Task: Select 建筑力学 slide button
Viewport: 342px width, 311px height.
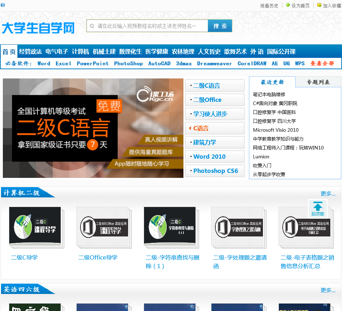Action: coord(215,142)
